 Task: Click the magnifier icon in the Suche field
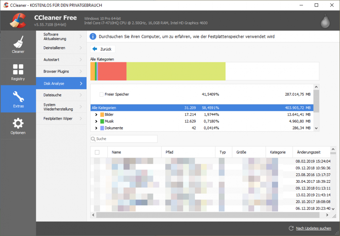pos(93,139)
